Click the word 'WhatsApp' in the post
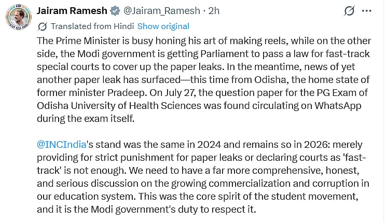The height and width of the screenshot is (222, 386). (338, 106)
